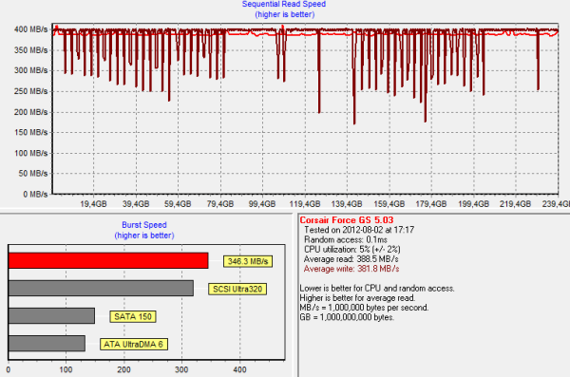Click the 346.3 MB/s burst label
570x377 pixels.
point(248,261)
